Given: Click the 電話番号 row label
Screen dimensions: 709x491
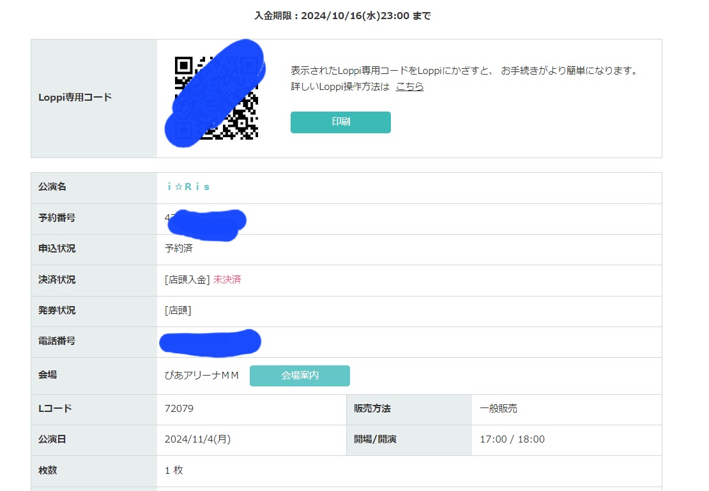Looking at the screenshot, I should 56,341.
